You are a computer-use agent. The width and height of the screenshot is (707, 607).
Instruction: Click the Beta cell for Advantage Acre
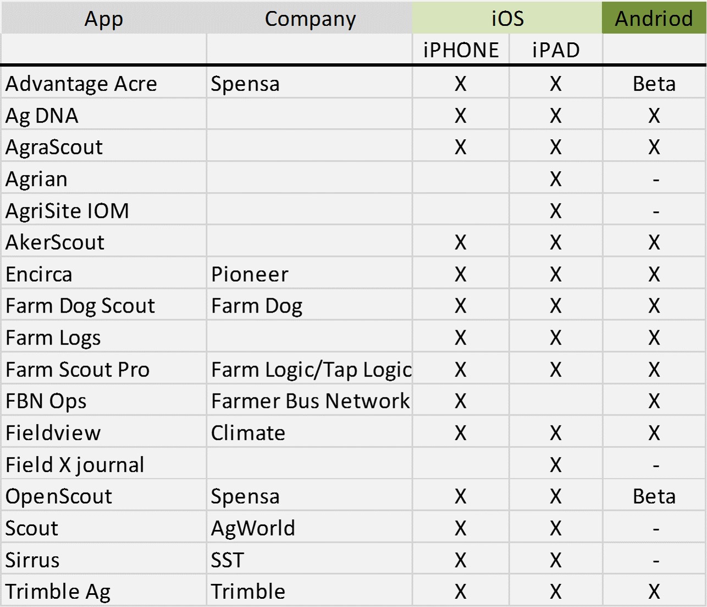pos(654,84)
